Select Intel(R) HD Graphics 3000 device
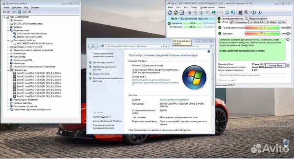This screenshot has height=159, width=294. pyautogui.click(x=29, y=37)
